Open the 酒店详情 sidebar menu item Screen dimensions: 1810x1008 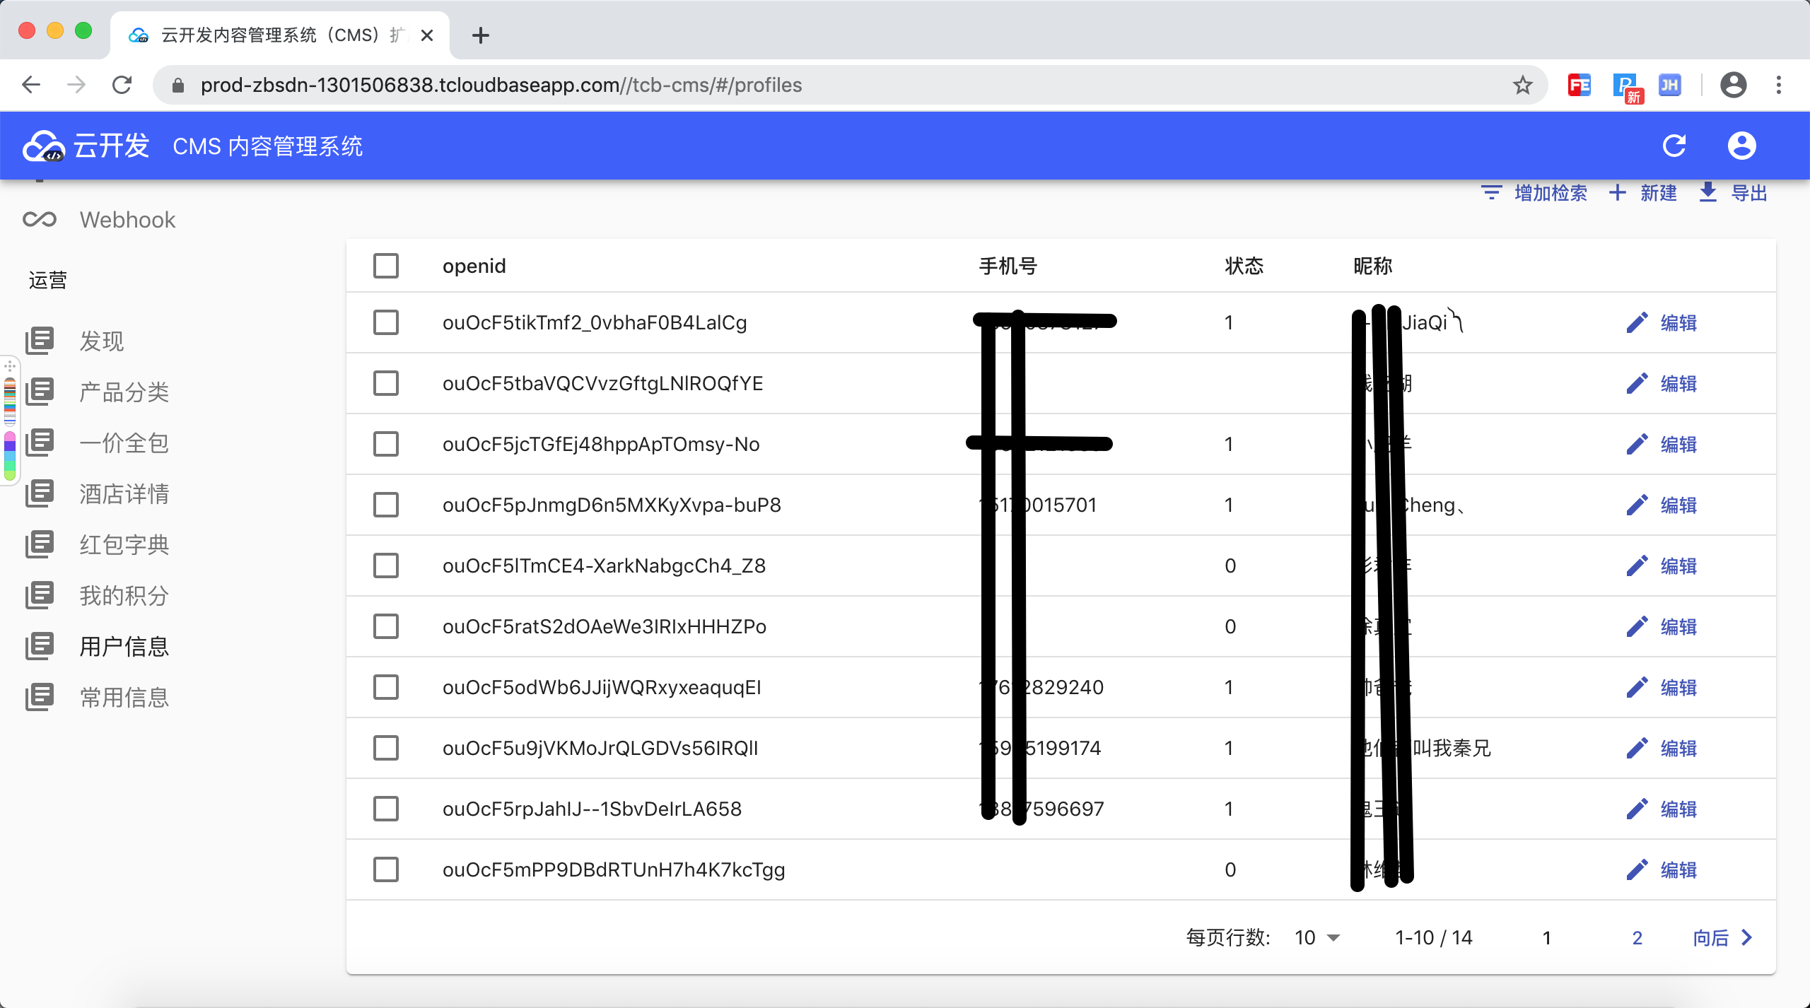pos(124,494)
